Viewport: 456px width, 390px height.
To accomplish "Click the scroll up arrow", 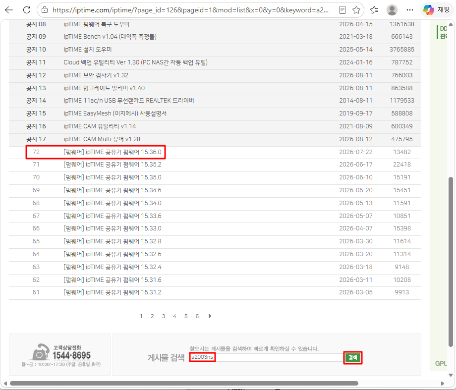I will pos(451,24).
